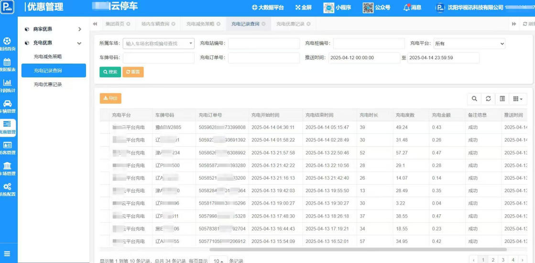Click the 导出 export button
This screenshot has height=263, width=535.
pos(110,98)
